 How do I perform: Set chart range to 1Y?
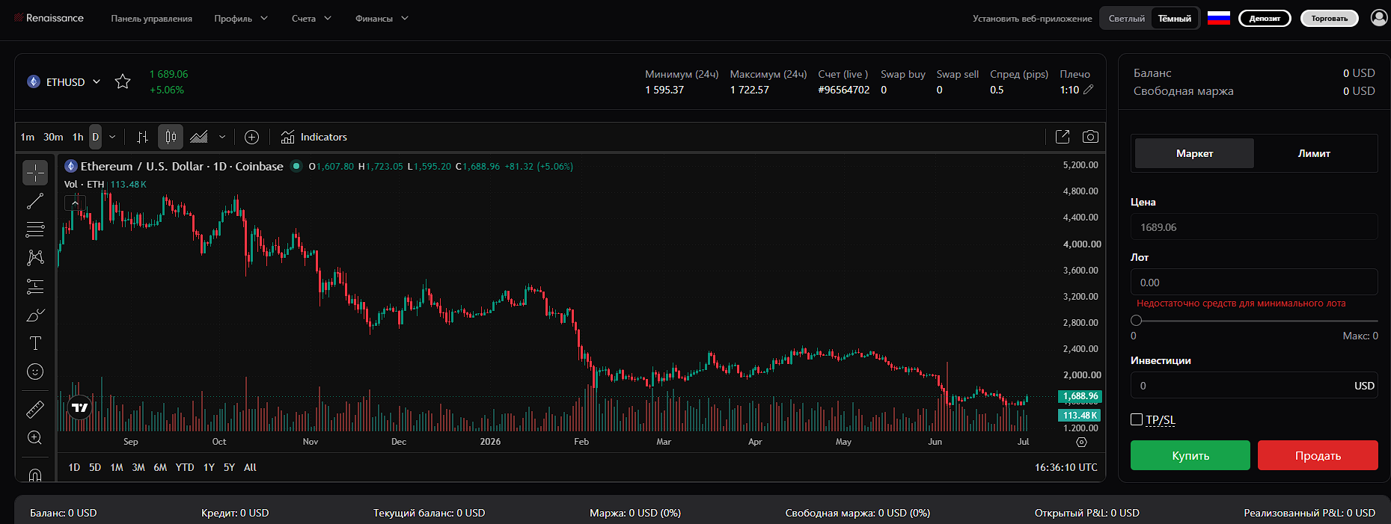tap(209, 467)
